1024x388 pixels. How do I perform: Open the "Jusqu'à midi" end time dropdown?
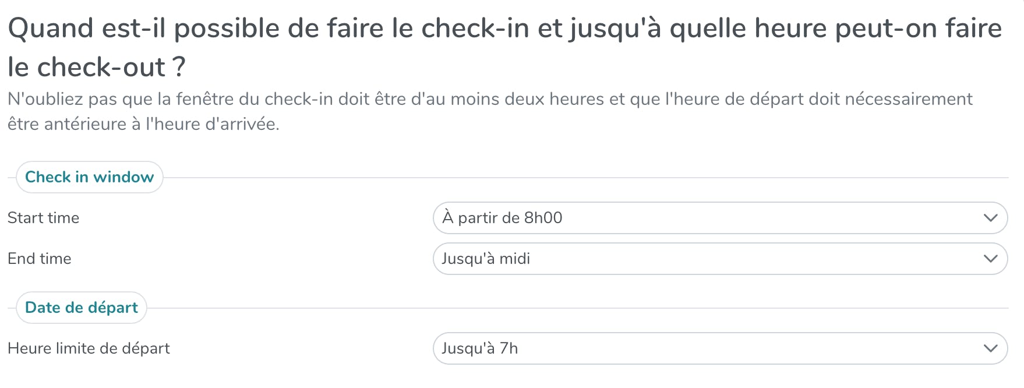[720, 259]
